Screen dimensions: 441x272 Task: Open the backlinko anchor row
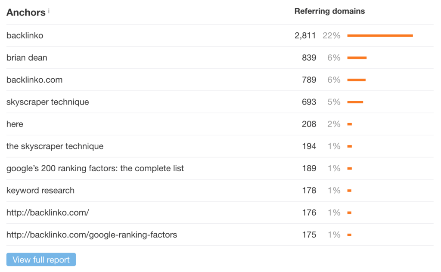(x=25, y=36)
